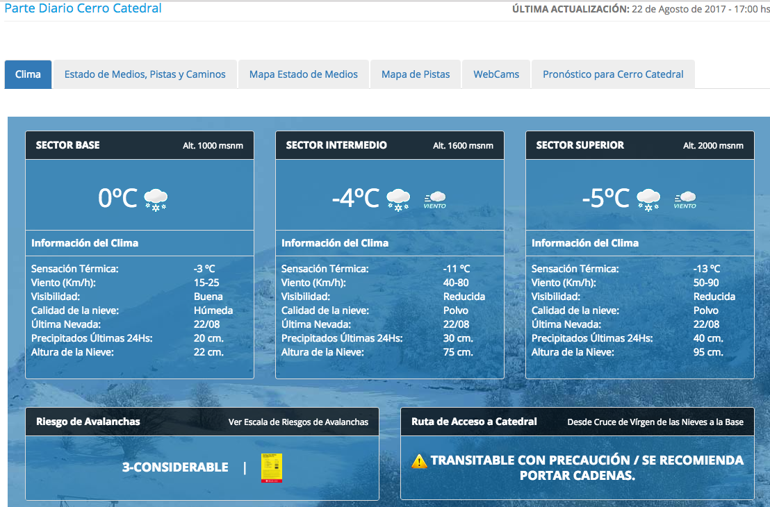Click Sector Base snow height 22 cm.
The height and width of the screenshot is (507, 770).
(x=208, y=352)
